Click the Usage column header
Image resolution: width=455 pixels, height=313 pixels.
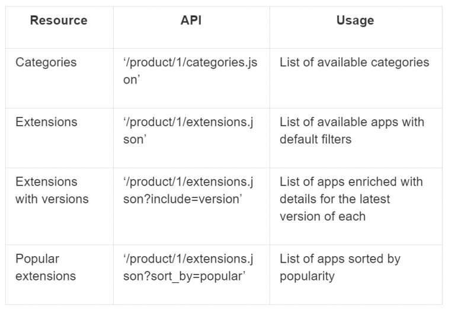355,21
